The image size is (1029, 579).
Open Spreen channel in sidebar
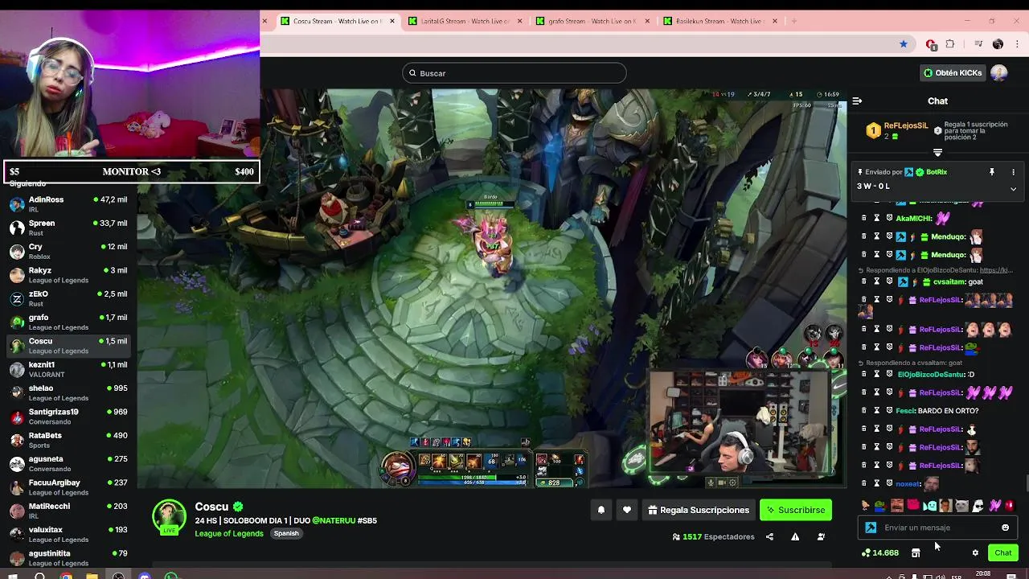click(x=68, y=228)
